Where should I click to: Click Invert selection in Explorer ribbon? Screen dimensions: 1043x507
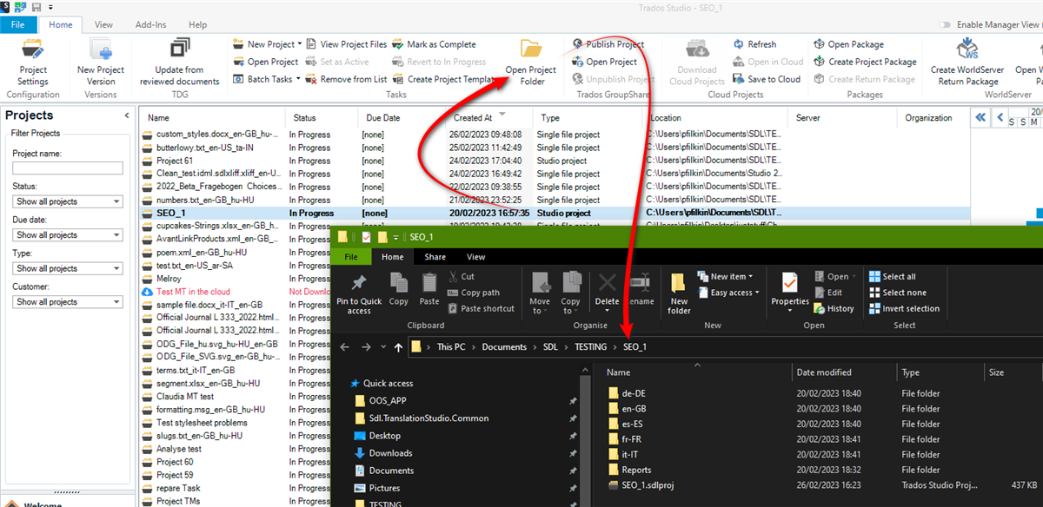pos(904,308)
